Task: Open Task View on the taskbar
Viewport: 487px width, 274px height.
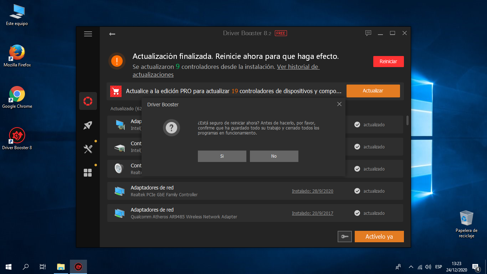Action: click(x=43, y=267)
